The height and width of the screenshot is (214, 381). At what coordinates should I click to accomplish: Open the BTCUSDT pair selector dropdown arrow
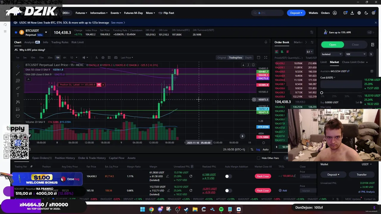[46, 32]
